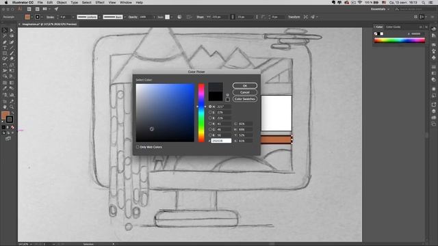Screen dimensions: 438x246
Task: Switch to the Color Guide tab
Action: (x=394, y=27)
